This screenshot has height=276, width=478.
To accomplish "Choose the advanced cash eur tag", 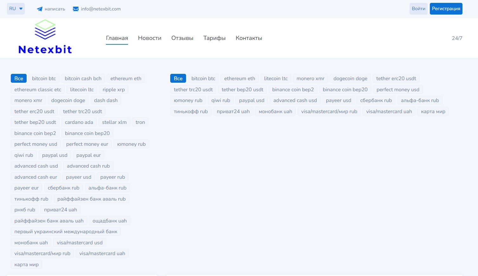I will tap(36, 177).
